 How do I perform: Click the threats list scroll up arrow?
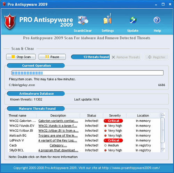(163, 115)
